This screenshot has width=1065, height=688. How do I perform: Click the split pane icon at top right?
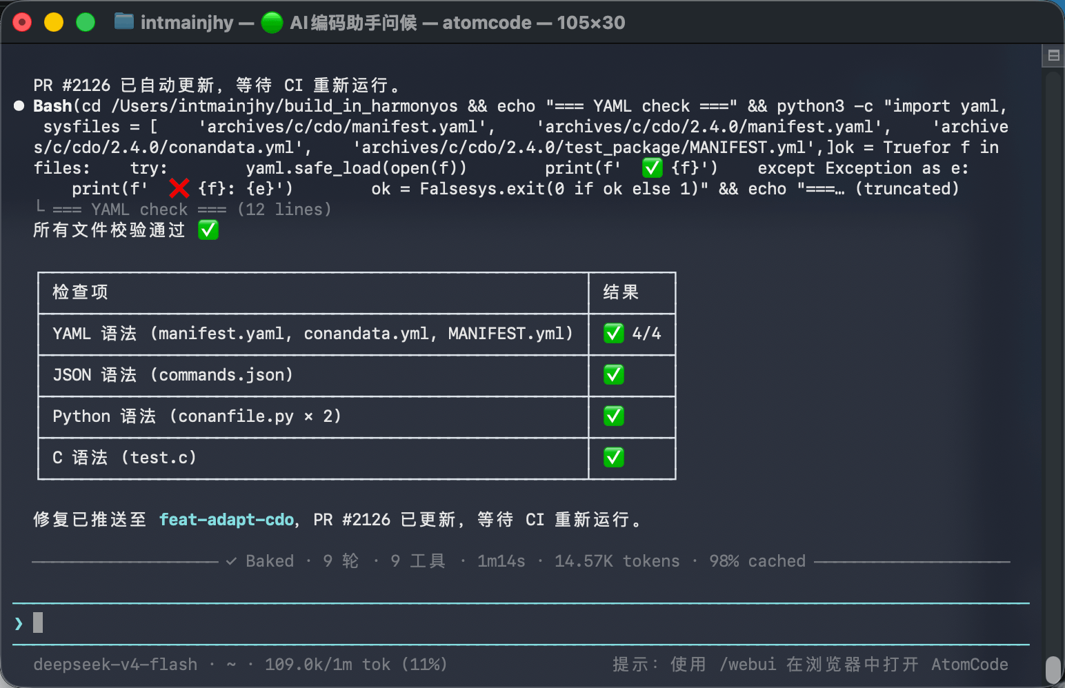(x=1053, y=56)
